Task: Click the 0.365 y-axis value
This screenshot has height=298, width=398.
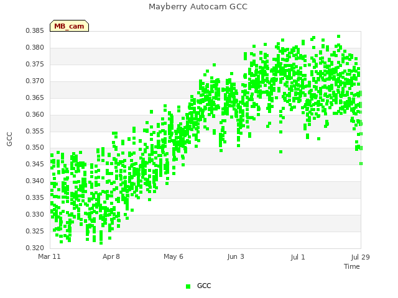Action: pos(35,98)
